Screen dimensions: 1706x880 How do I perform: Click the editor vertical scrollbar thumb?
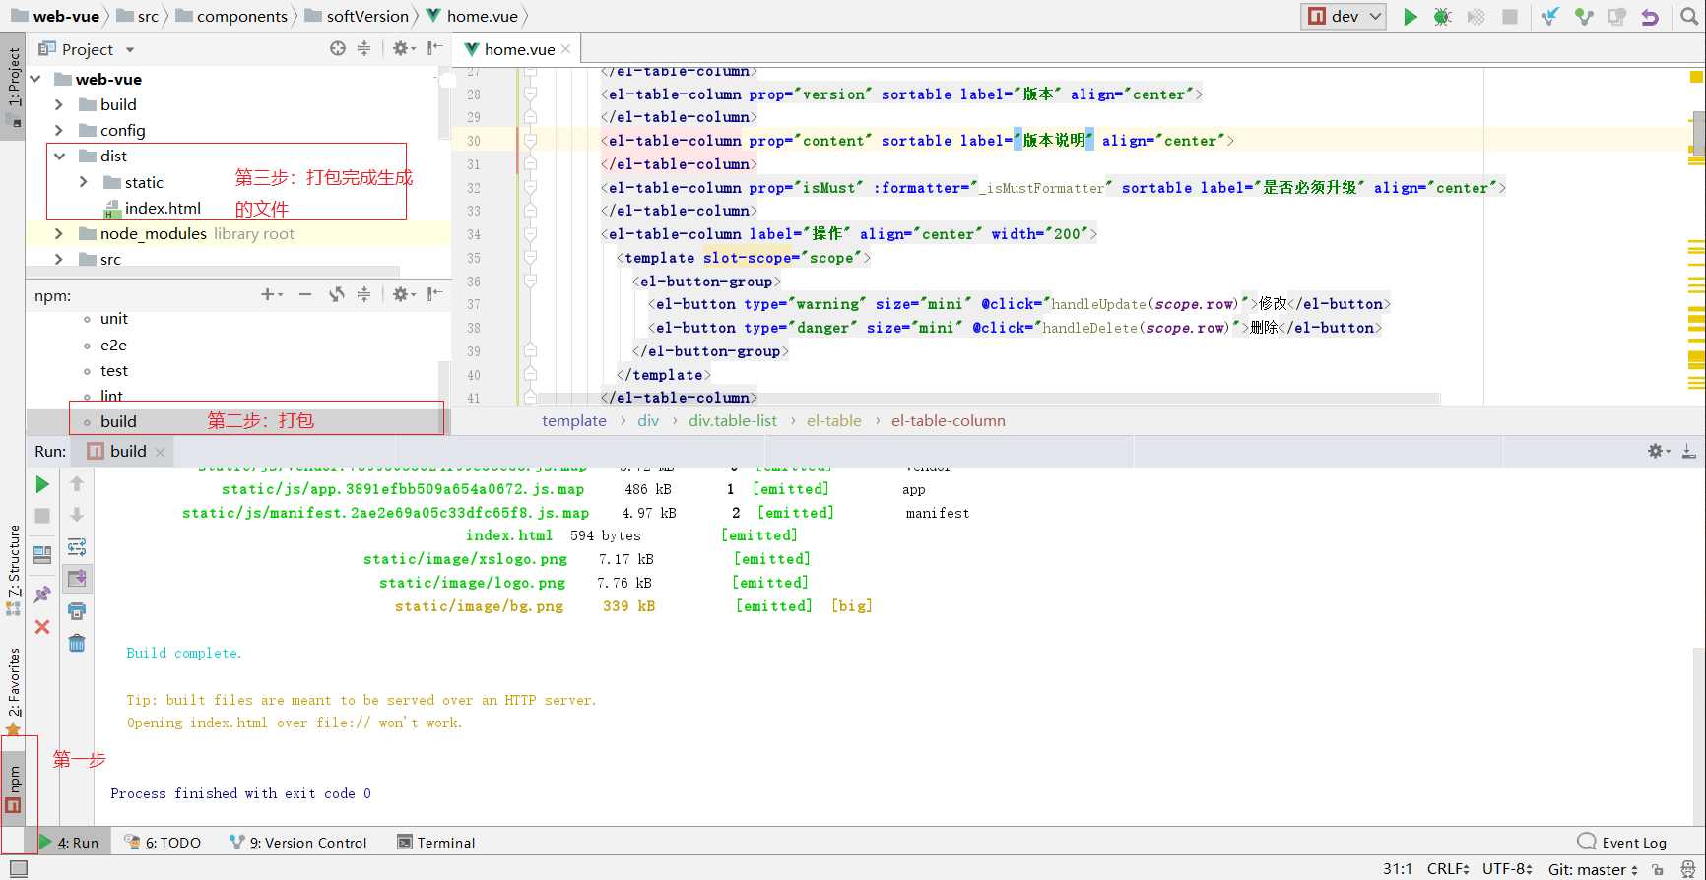point(1698,133)
